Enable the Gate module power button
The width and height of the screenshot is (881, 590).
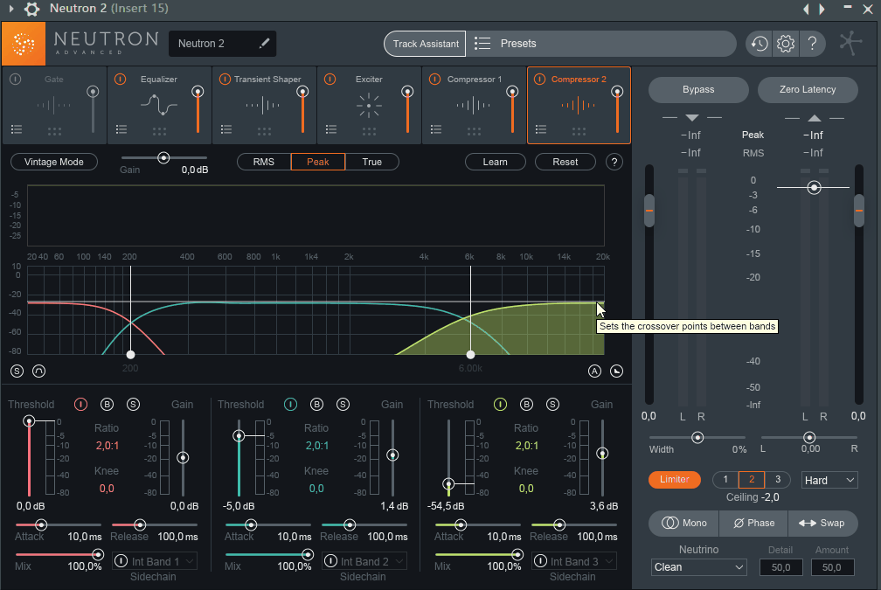click(15, 80)
